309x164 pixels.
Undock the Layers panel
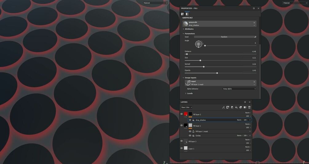245,102
